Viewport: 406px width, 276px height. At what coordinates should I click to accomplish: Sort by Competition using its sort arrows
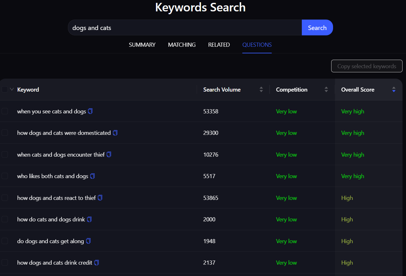pyautogui.click(x=326, y=90)
